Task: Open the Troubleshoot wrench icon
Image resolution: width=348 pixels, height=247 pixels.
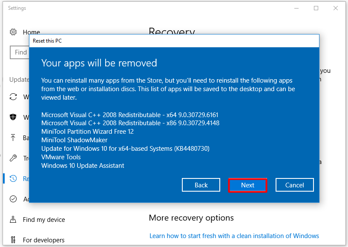Action: click(x=13, y=158)
